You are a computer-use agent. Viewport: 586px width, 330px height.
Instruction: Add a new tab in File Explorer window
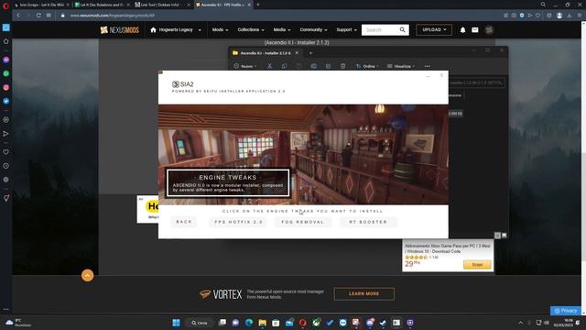310,53
